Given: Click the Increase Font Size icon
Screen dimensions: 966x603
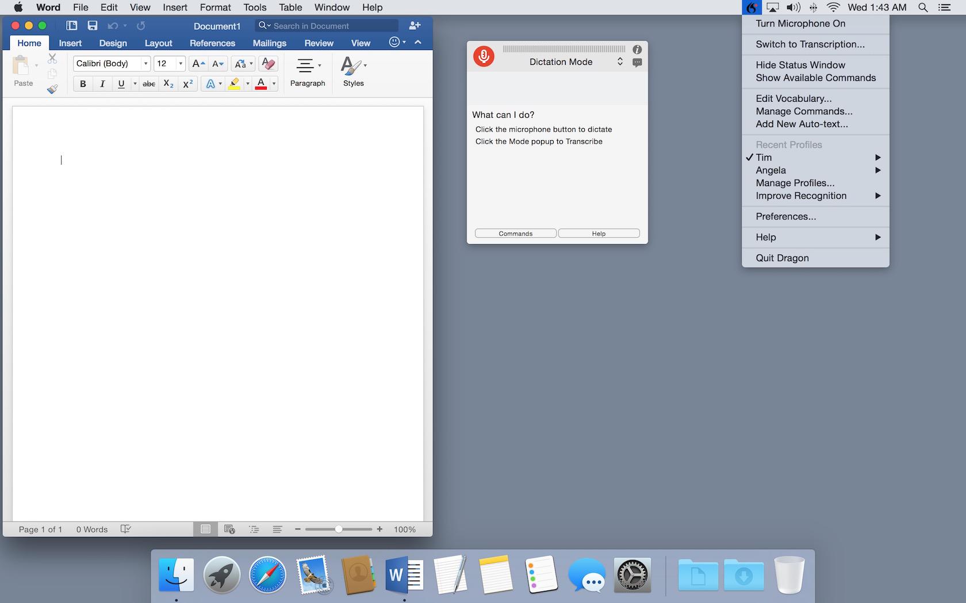Looking at the screenshot, I should tap(198, 64).
